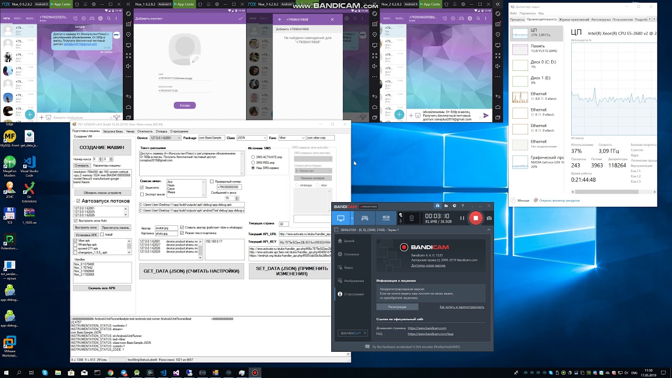672x378 pixels.
Task: Open Class dropdown showing JSON
Action: (251, 138)
